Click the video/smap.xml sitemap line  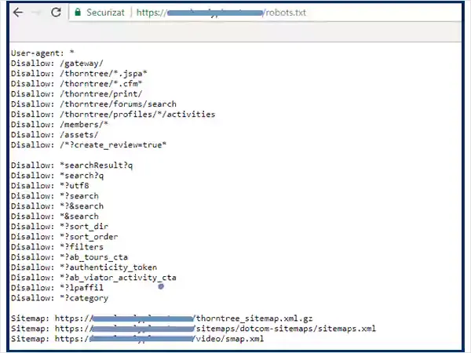137,339
